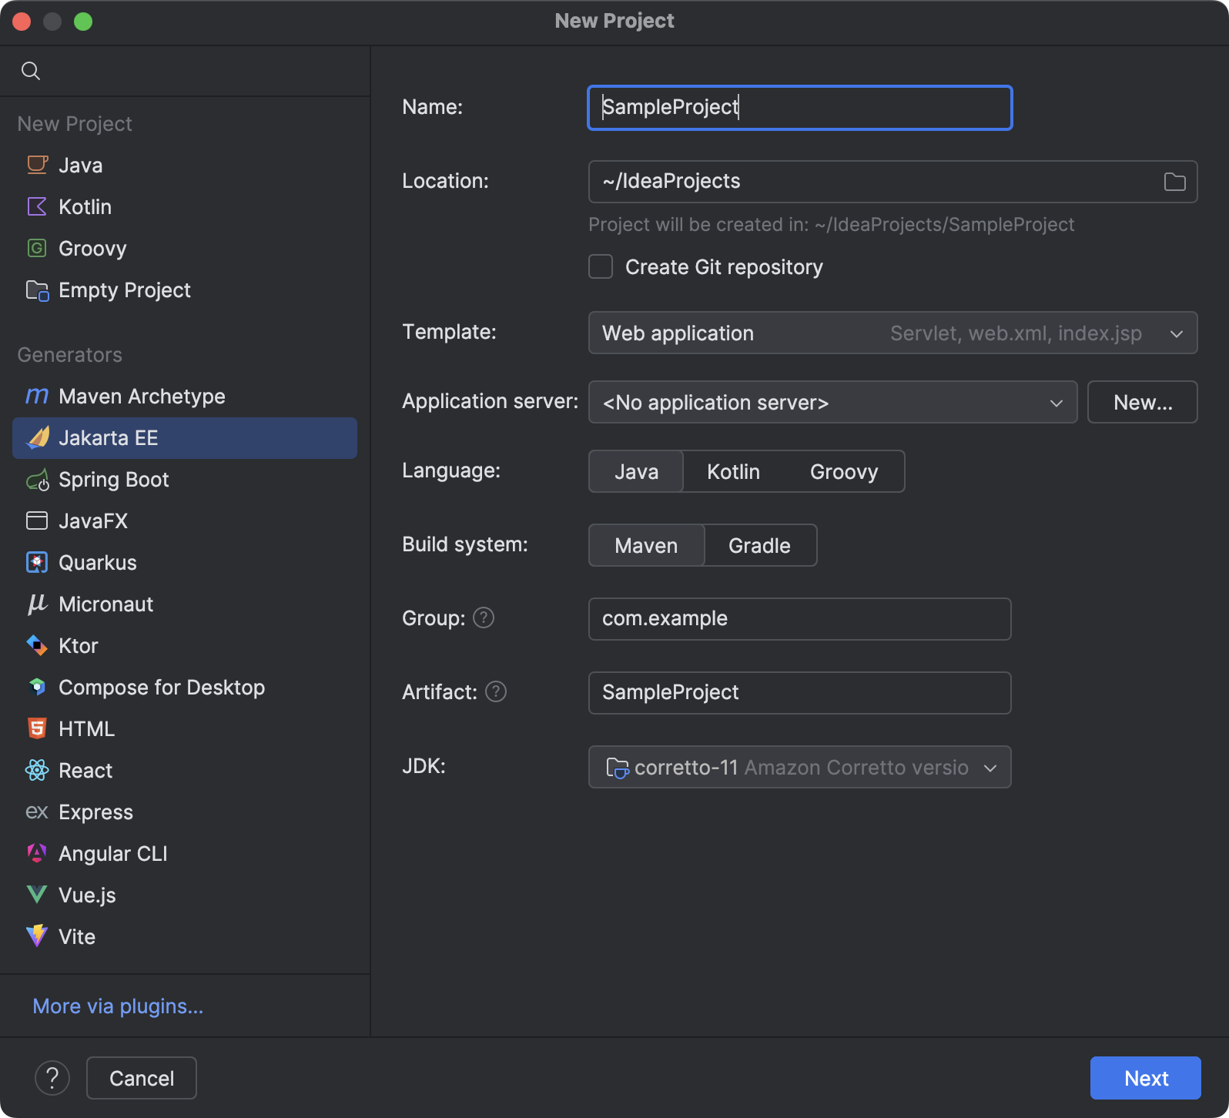The image size is (1229, 1118).
Task: Click the search magnifier icon in sidebar
Action: pos(31,71)
